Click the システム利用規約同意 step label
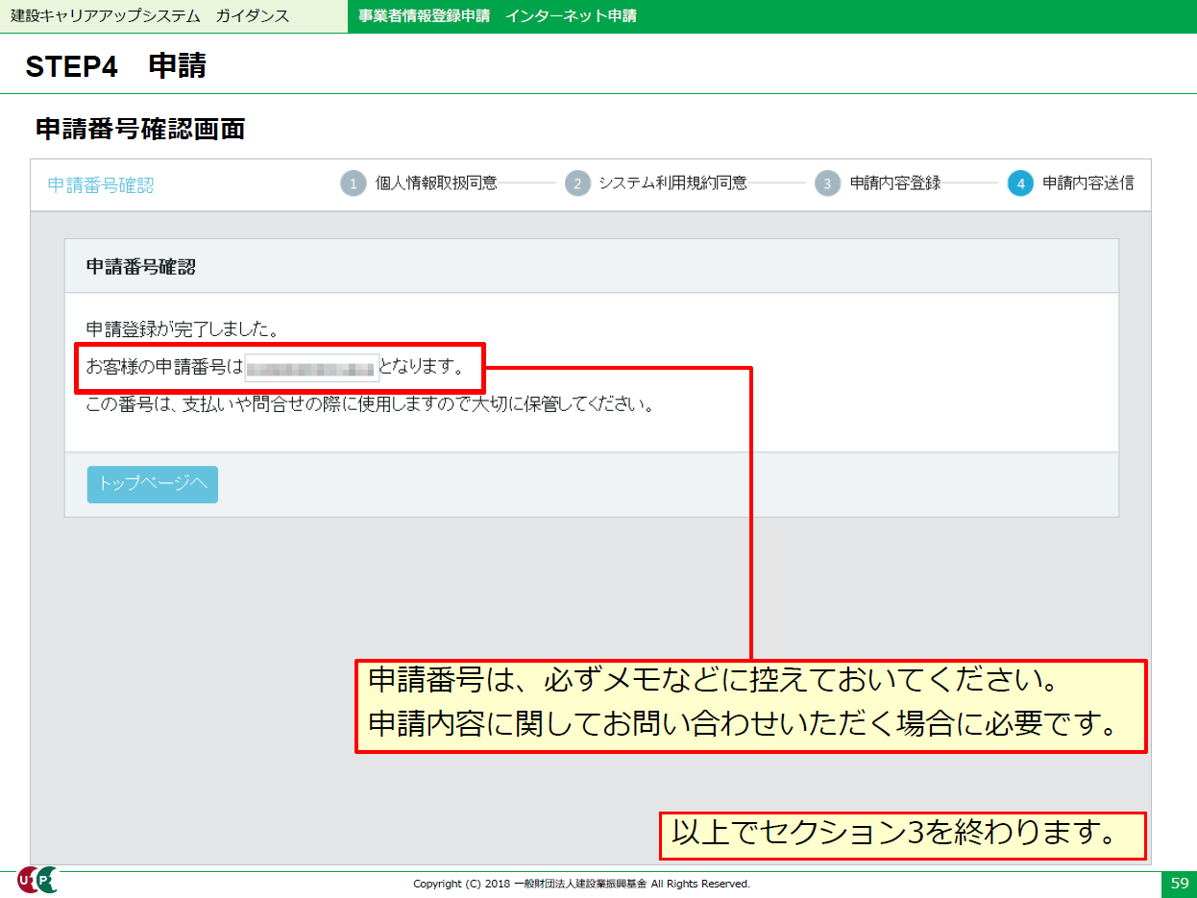 [x=672, y=183]
